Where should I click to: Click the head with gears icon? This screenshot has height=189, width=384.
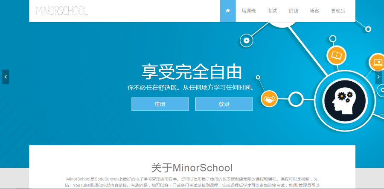(x=345, y=101)
